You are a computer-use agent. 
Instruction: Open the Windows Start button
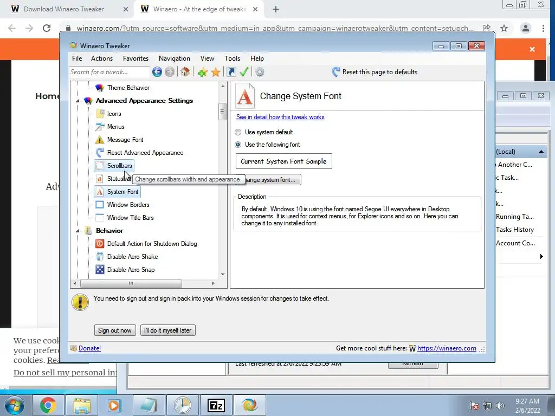point(15,405)
